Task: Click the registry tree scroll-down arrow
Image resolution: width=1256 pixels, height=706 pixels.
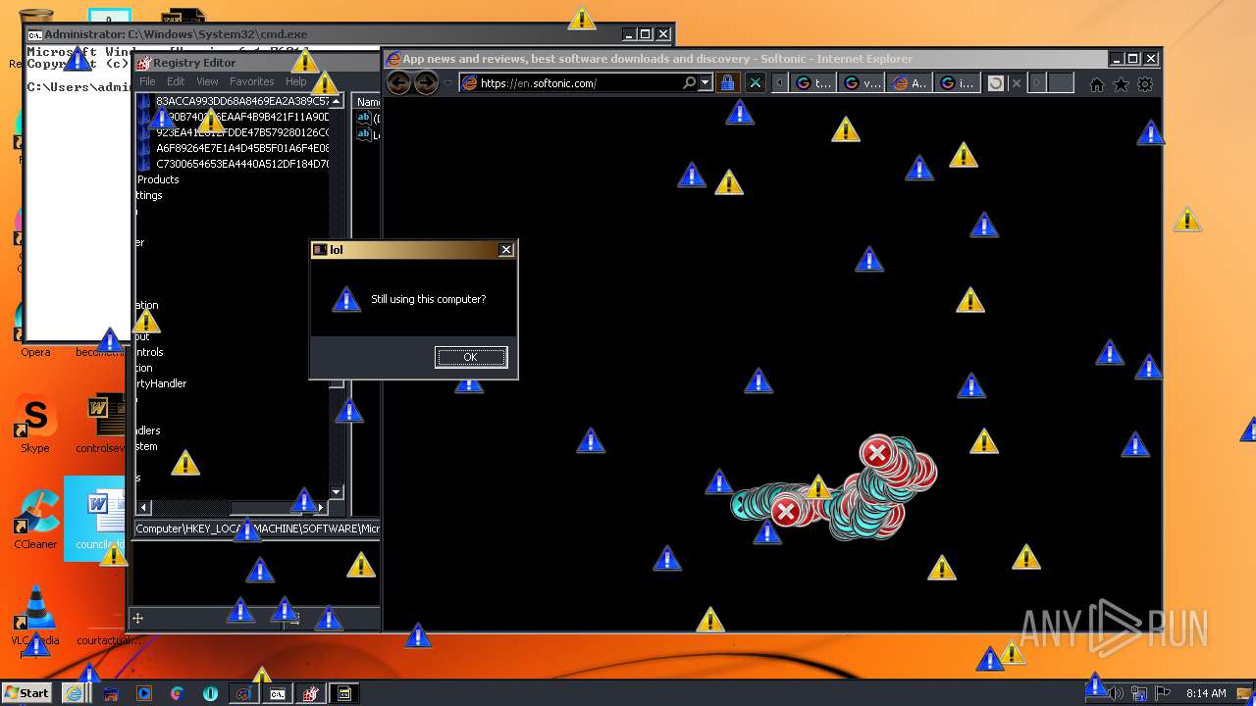Action: click(x=337, y=492)
